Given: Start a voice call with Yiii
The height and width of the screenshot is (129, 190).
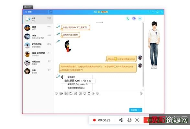Looking at the screenshot, I should [x=128, y=18].
